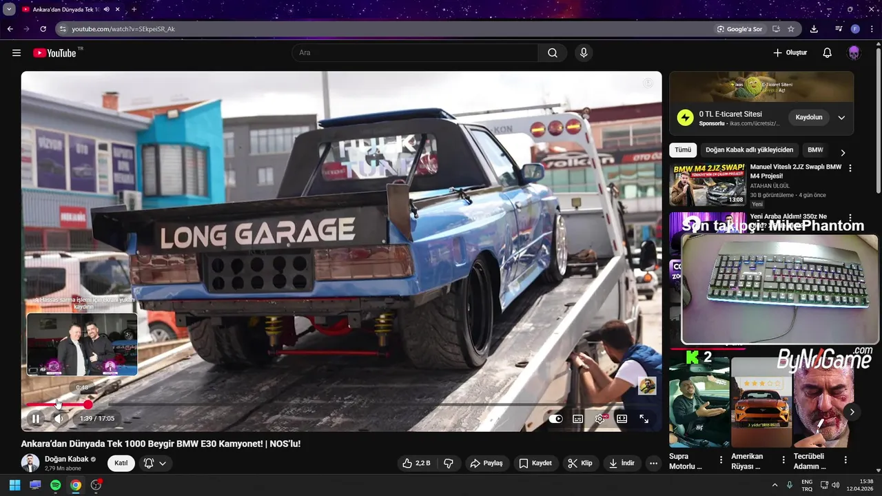Seek using the red progress bar
882x496 pixels.
[341, 404]
